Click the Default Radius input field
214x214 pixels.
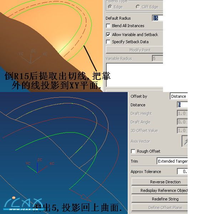pos(158,18)
